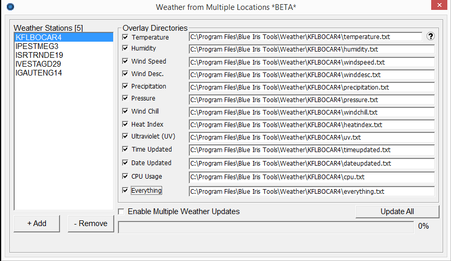Click the update progress bar

(x=266, y=227)
